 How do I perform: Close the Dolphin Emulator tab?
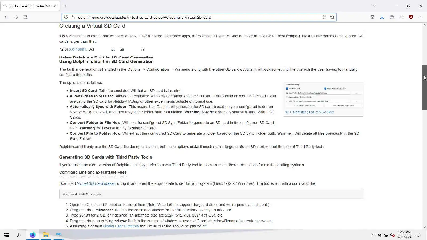55,6
